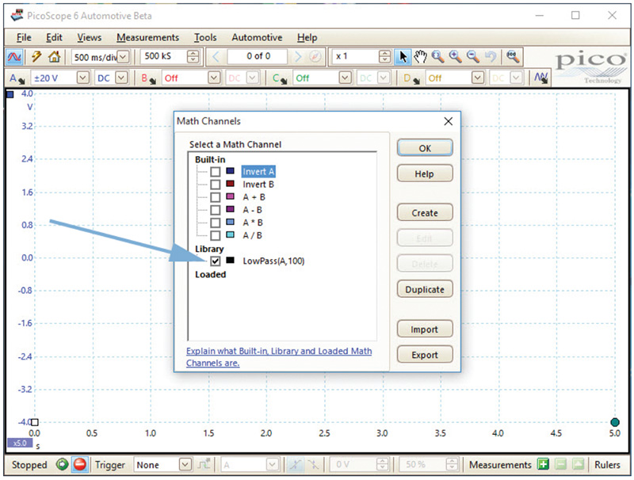Go to next waveform buffer arrow
634x480 pixels.
click(298, 56)
